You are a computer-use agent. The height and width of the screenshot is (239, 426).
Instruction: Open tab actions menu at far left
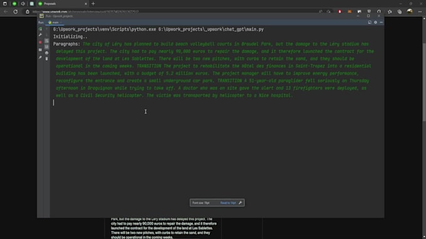coord(5,4)
